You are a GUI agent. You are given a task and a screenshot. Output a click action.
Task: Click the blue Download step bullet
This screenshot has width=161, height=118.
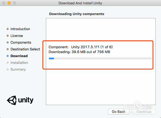(x=8, y=56)
